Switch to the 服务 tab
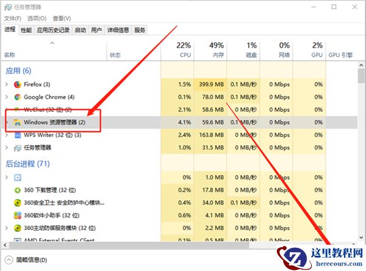 coord(140,30)
